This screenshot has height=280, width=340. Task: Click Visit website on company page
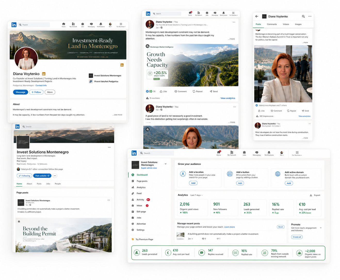tap(42, 176)
